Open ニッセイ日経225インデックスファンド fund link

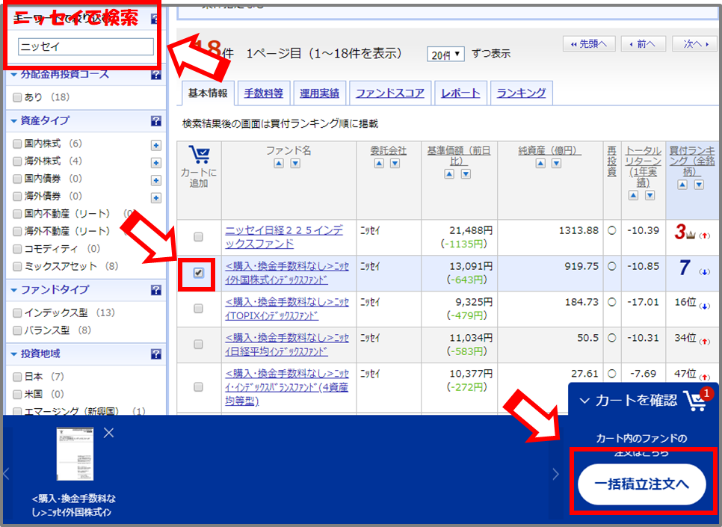(x=284, y=237)
